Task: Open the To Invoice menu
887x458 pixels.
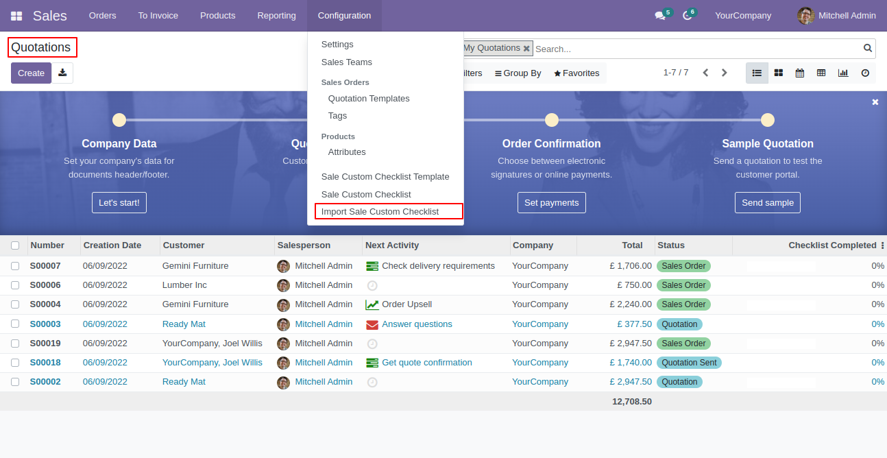Action: tap(158, 16)
